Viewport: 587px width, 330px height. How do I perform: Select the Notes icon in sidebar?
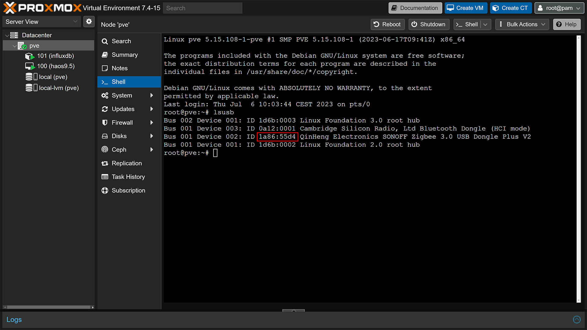(x=105, y=68)
